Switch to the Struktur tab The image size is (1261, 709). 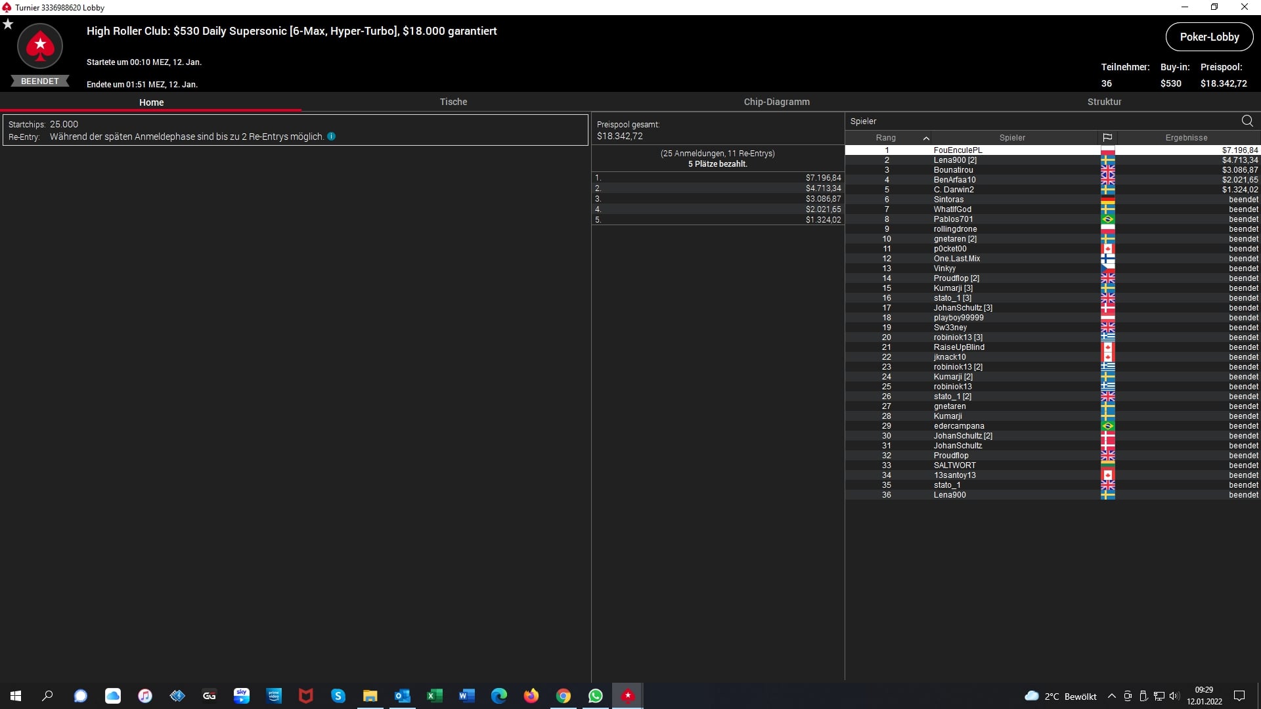click(1104, 102)
